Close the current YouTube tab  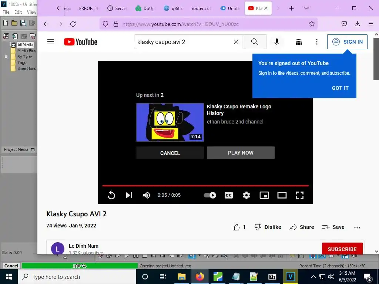point(266,8)
